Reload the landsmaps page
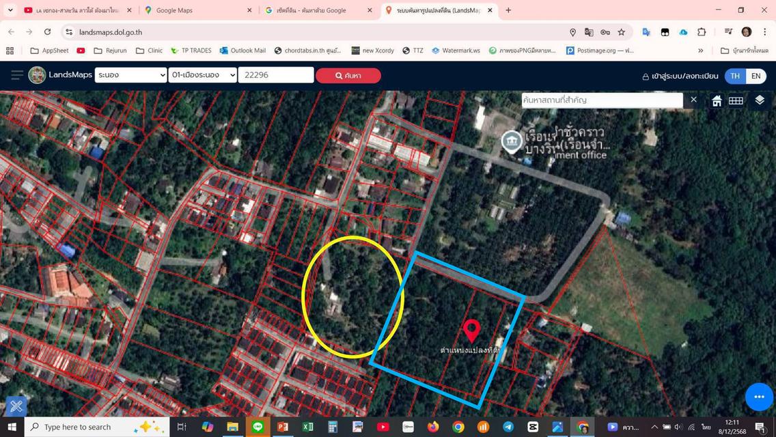 pos(48,32)
